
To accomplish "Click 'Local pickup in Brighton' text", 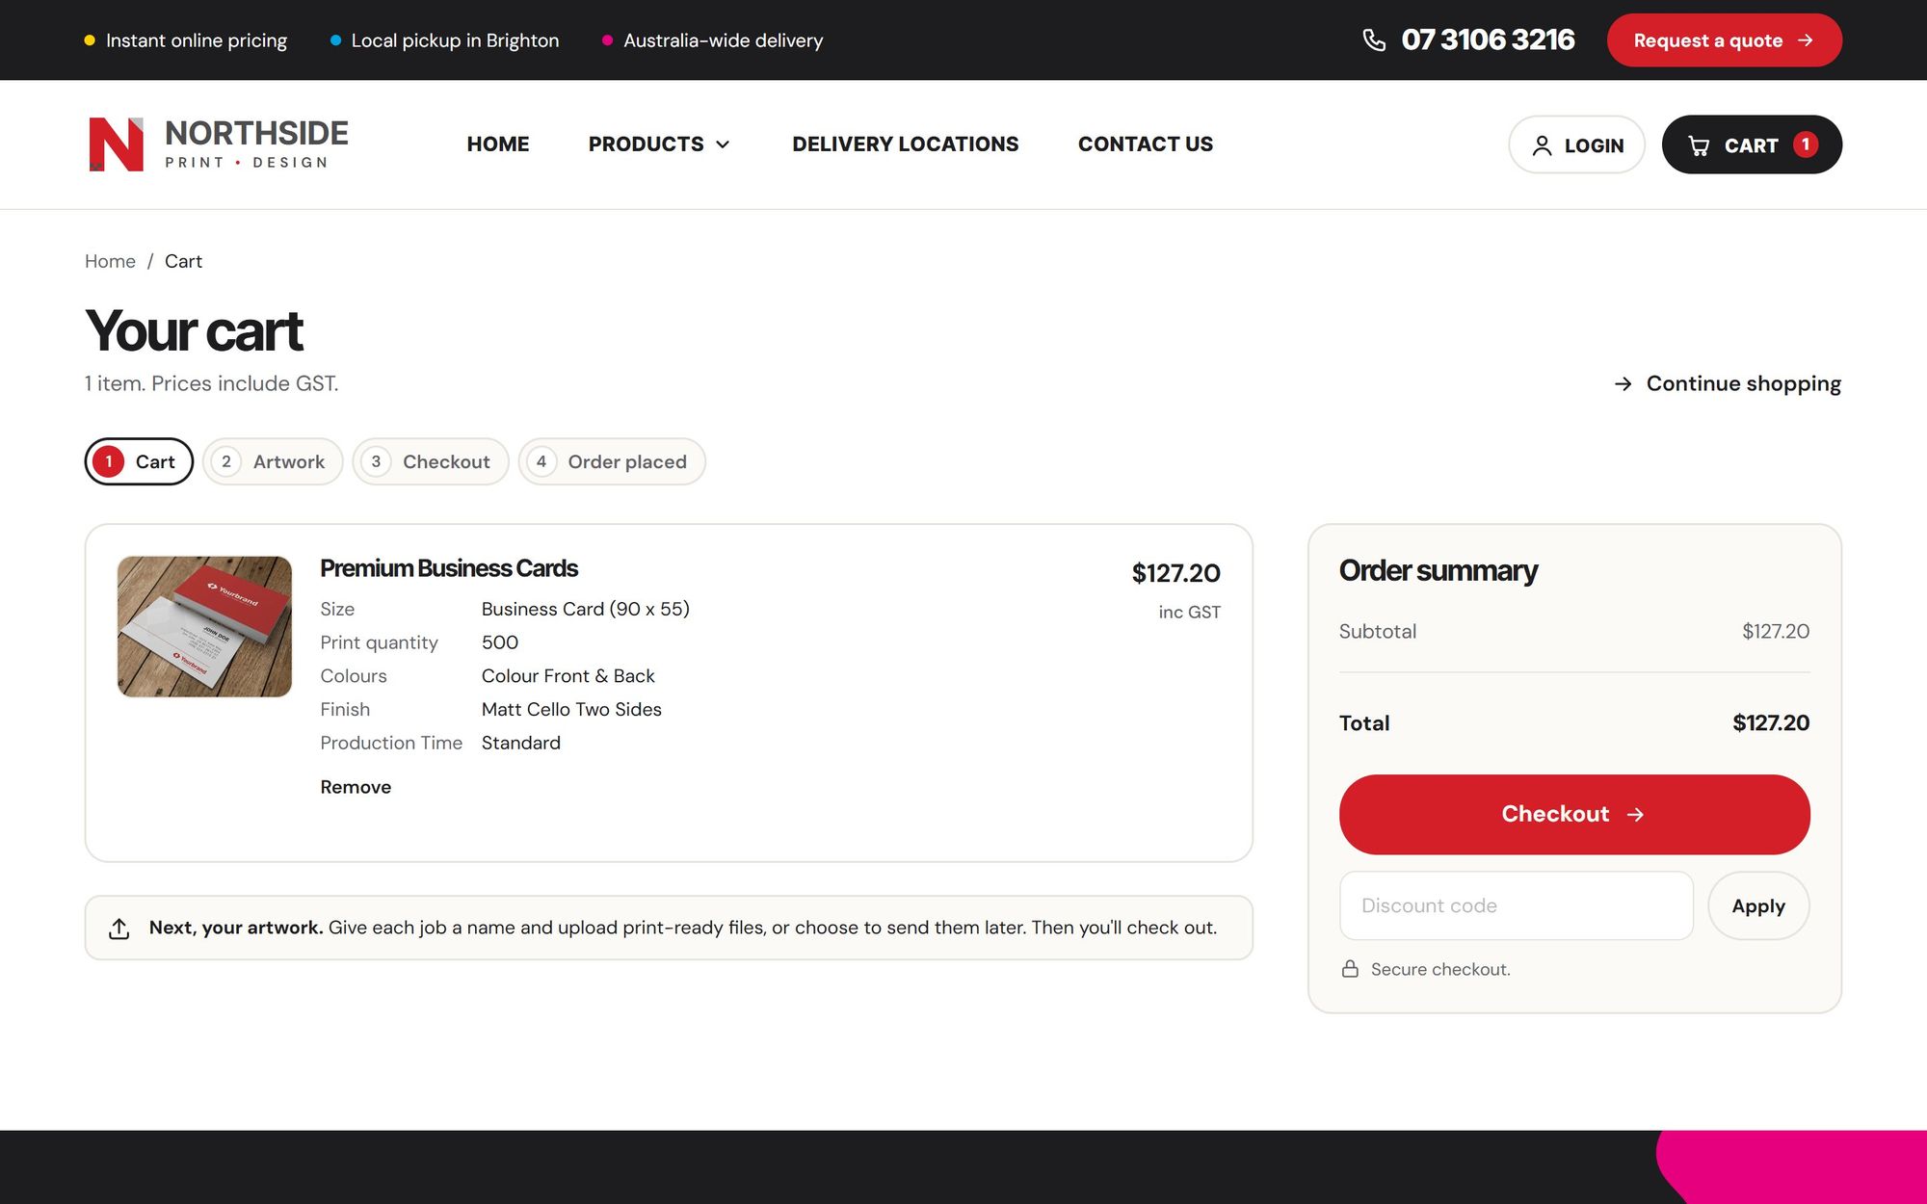I will [455, 40].
